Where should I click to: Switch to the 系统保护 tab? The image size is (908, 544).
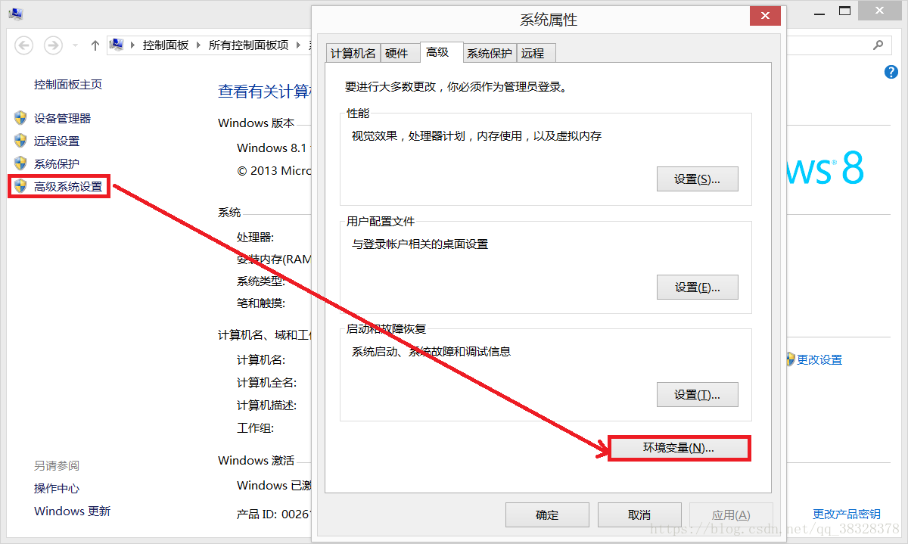tap(490, 53)
